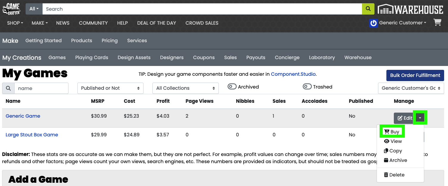This screenshot has height=186, width=448.
Task: Toggle the Archived switch
Action: coord(232,87)
